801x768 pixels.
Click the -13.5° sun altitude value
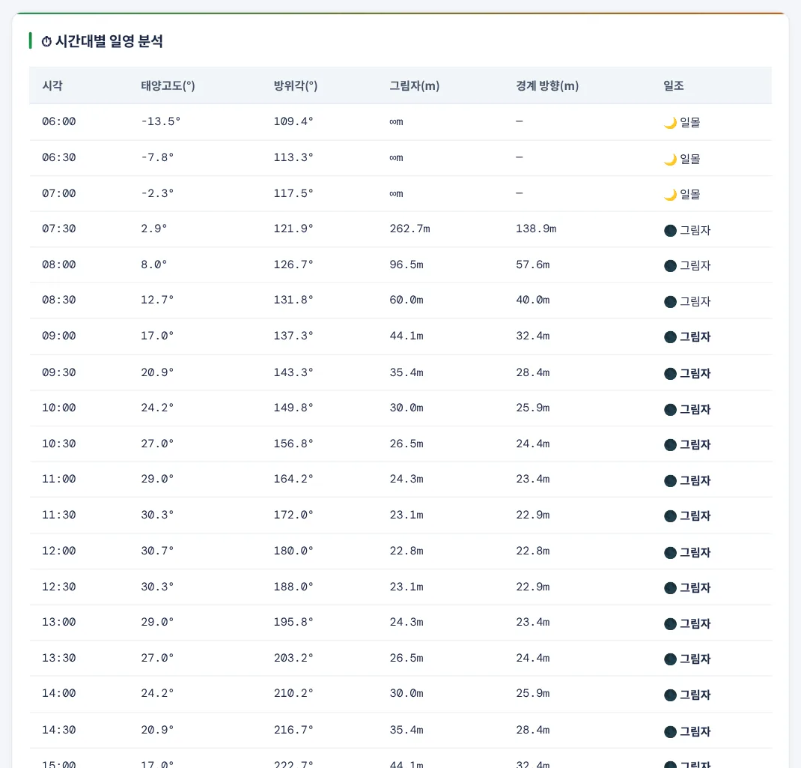coord(160,121)
